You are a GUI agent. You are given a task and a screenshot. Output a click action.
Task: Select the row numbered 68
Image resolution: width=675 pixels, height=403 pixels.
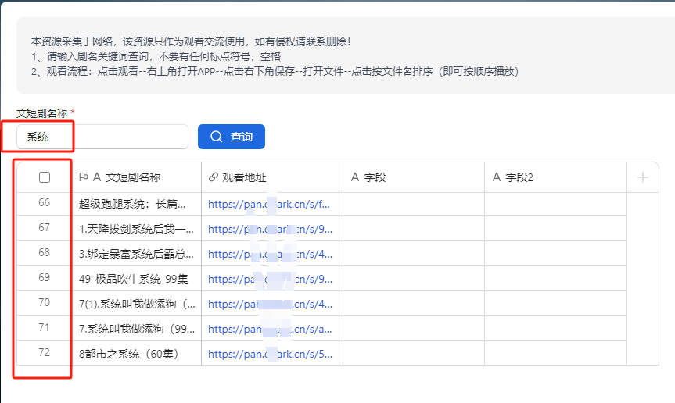44,253
